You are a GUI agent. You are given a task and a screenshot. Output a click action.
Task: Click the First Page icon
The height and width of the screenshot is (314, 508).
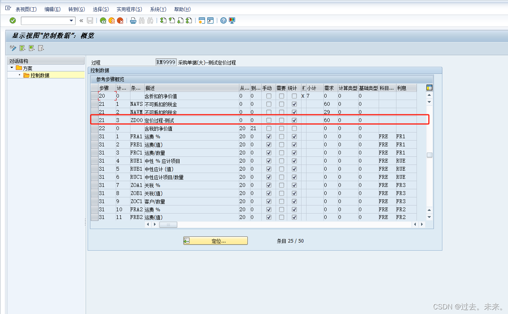coord(163,20)
